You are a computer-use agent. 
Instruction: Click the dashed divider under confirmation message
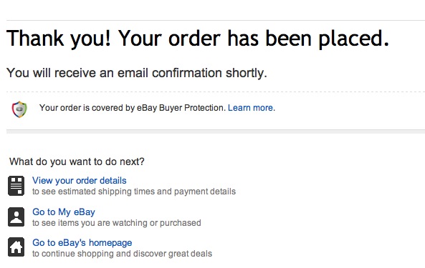pyautogui.click(x=216, y=92)
